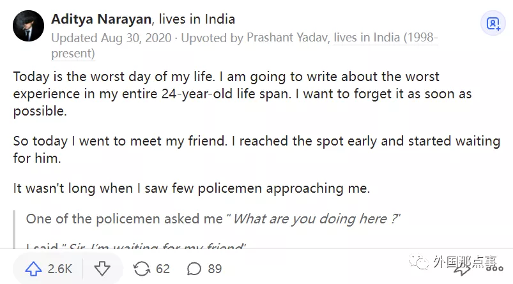Click the WeChat logo in the watermark

418,262
